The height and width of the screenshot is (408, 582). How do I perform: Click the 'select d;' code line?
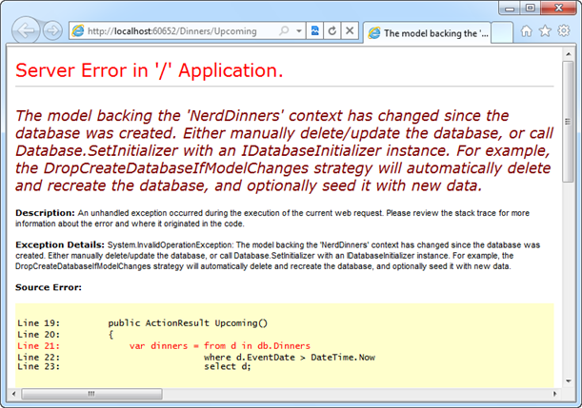click(x=228, y=367)
